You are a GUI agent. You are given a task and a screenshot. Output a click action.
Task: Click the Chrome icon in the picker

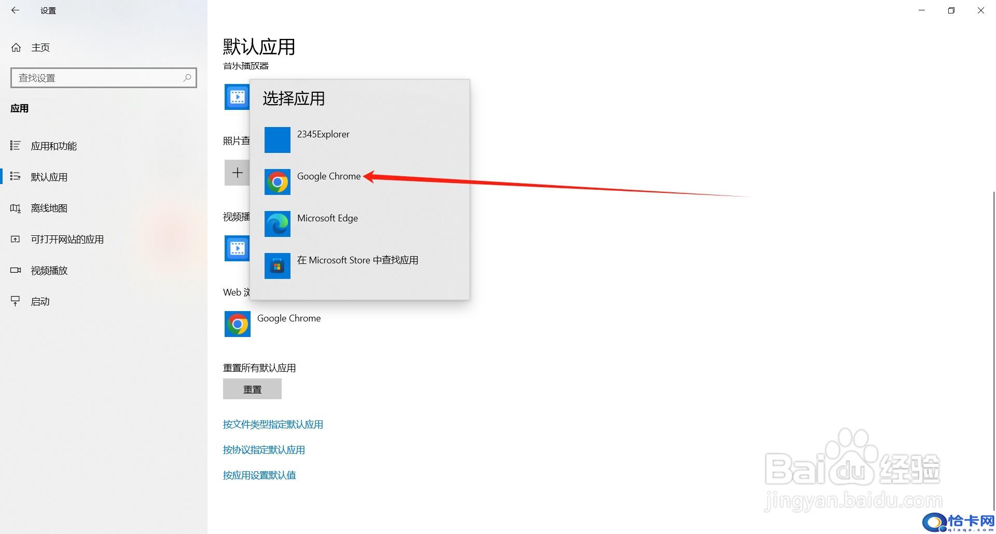278,182
